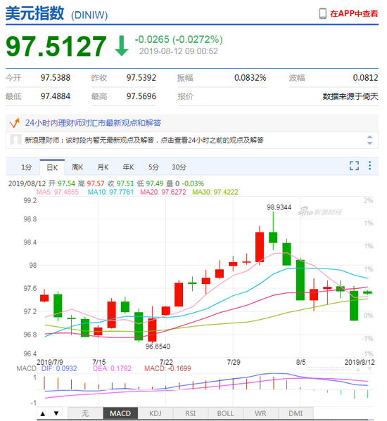Click the 最低 value 97.4884

coord(56,96)
